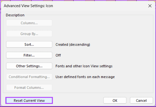156x107 pixels.
Task: Cancel the Advanced View Settings dialog
Action: [x=141, y=100]
